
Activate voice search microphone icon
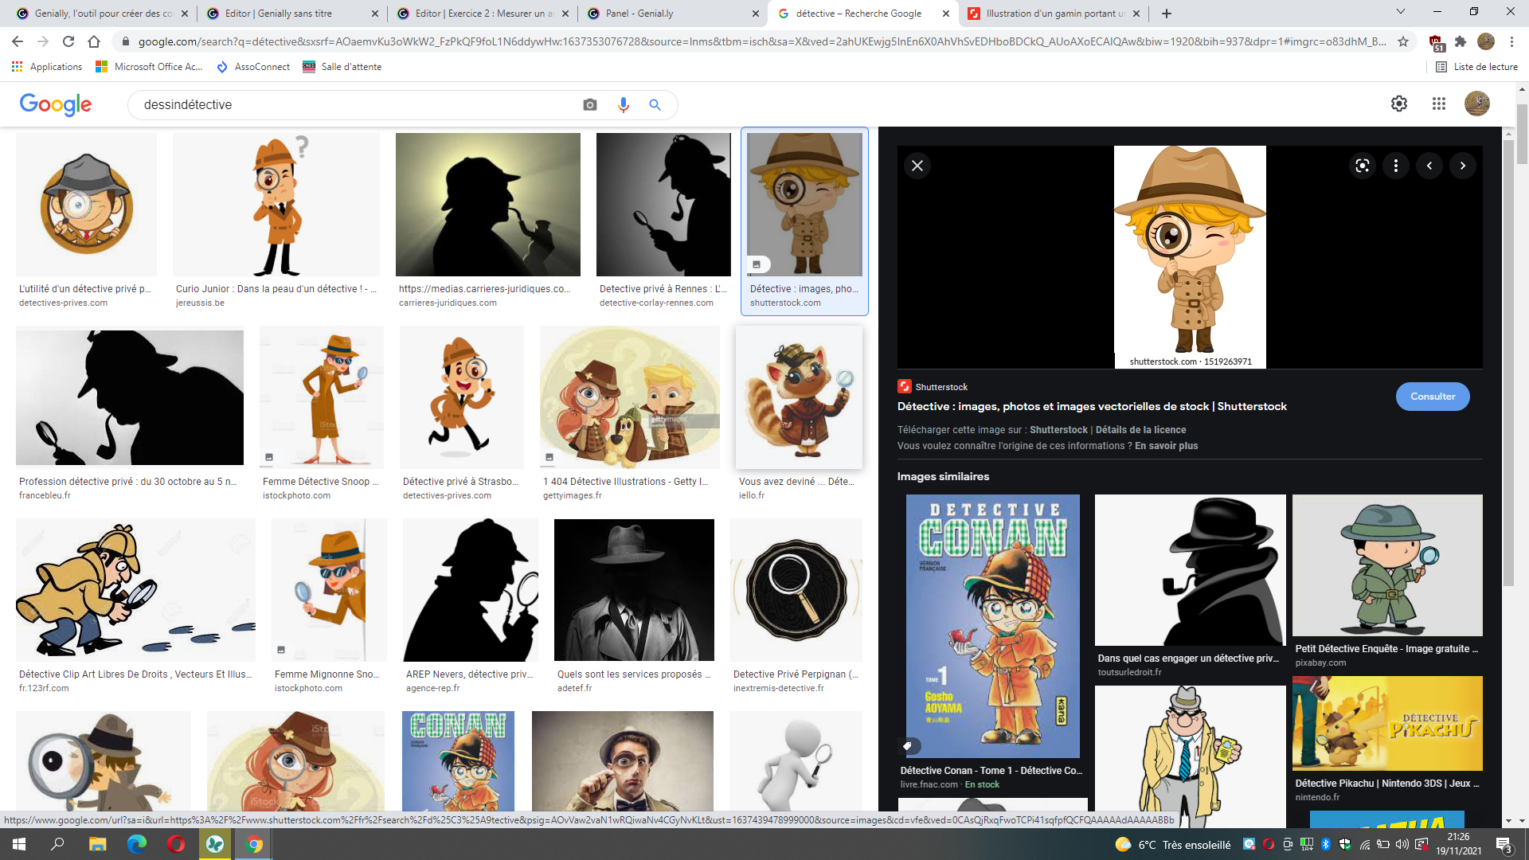623,104
